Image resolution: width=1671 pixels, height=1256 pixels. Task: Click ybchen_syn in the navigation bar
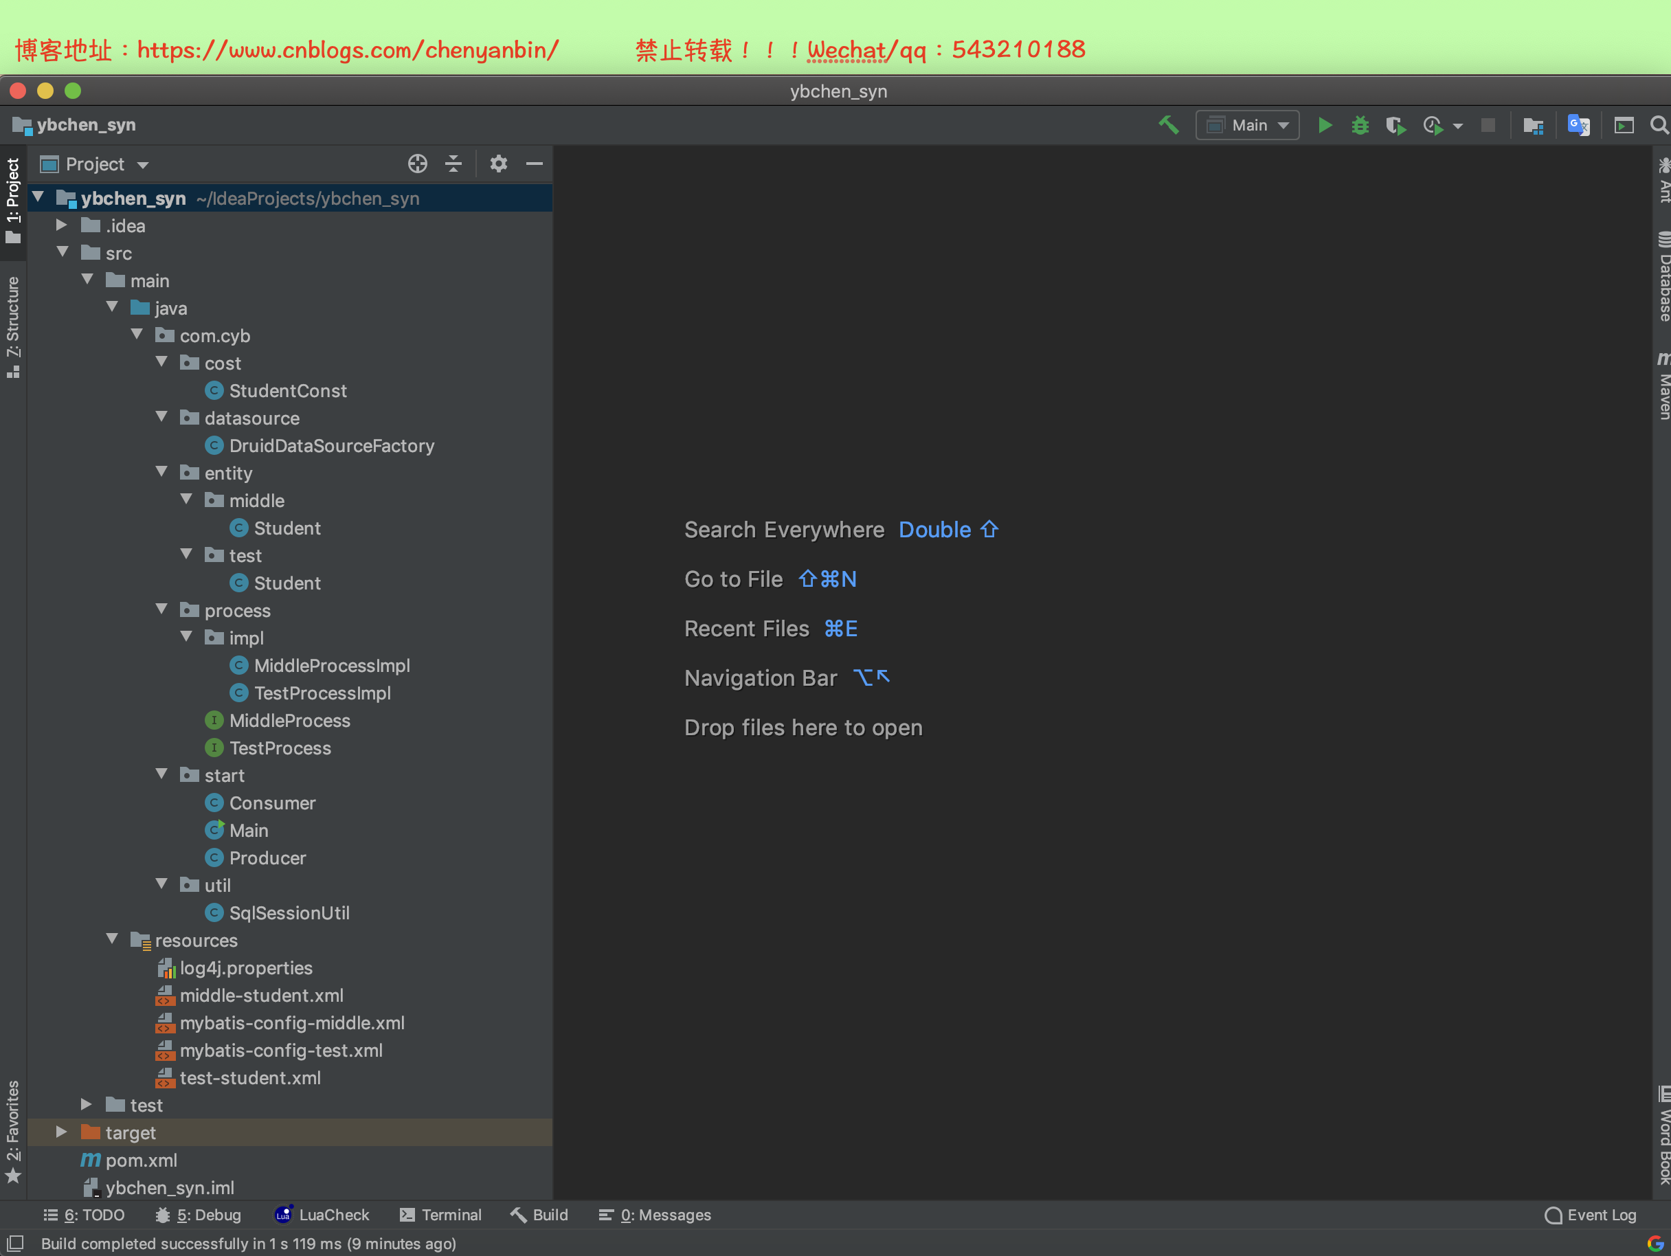click(x=74, y=124)
